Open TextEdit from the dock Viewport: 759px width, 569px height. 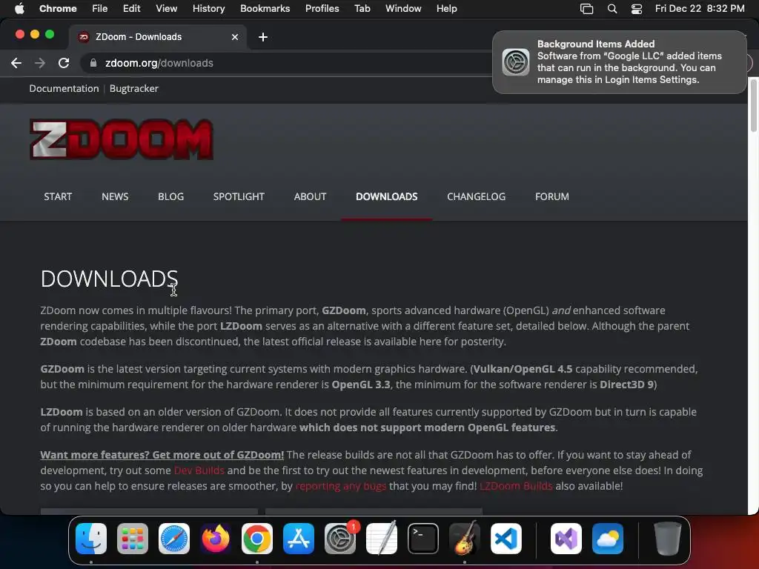[382, 539]
